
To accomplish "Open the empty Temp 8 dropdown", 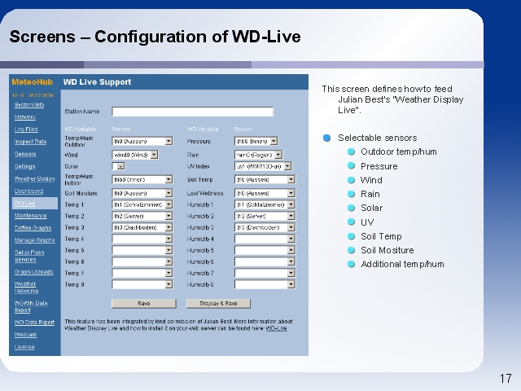I will tap(142, 284).
